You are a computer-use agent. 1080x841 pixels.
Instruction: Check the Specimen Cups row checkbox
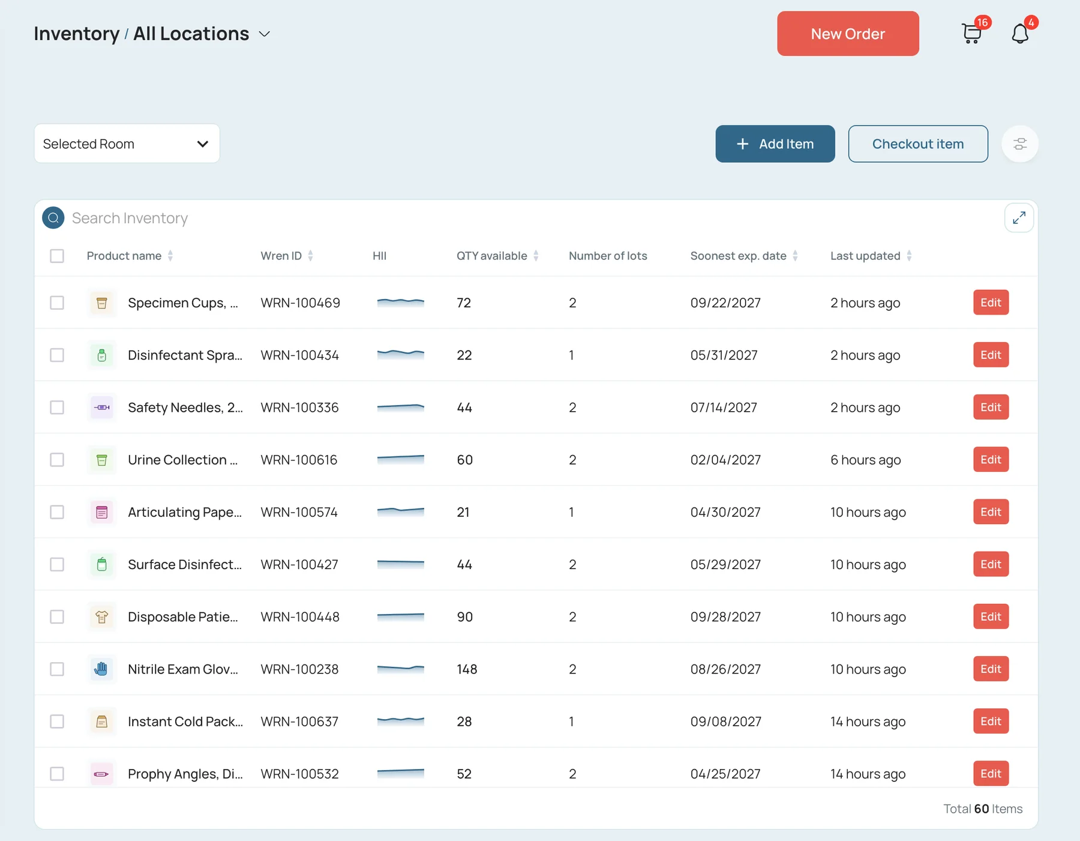[57, 303]
